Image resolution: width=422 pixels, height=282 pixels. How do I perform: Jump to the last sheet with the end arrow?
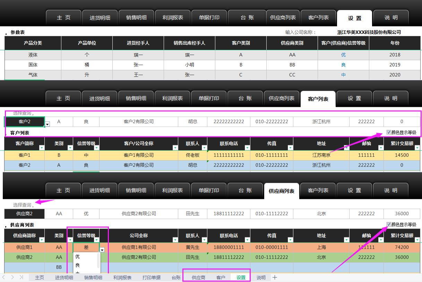pyautogui.click(x=21, y=277)
